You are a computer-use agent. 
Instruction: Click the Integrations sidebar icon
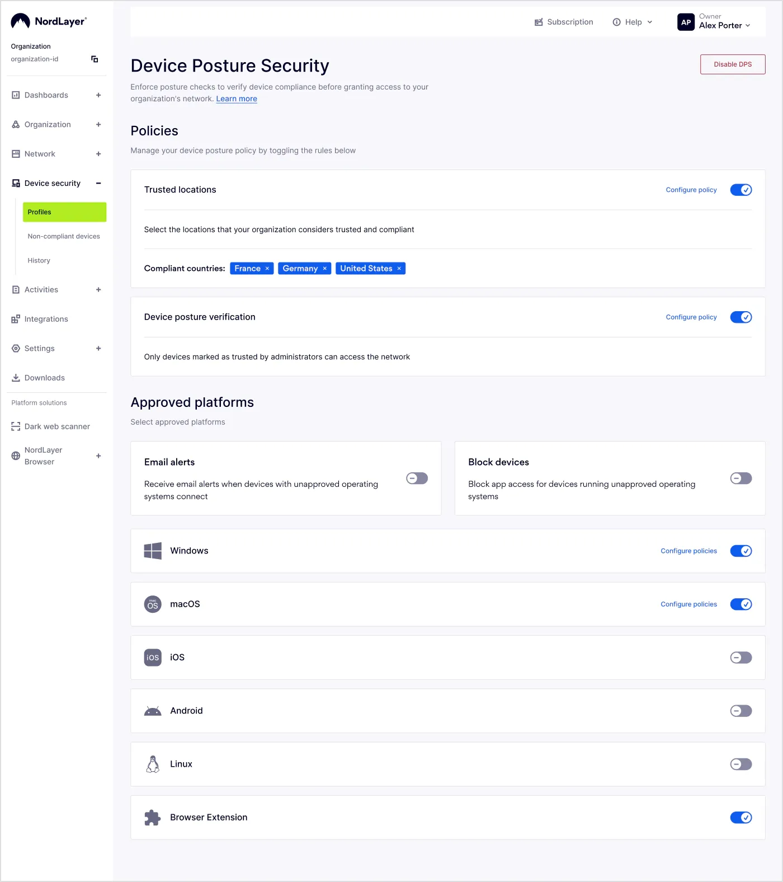pyautogui.click(x=16, y=319)
